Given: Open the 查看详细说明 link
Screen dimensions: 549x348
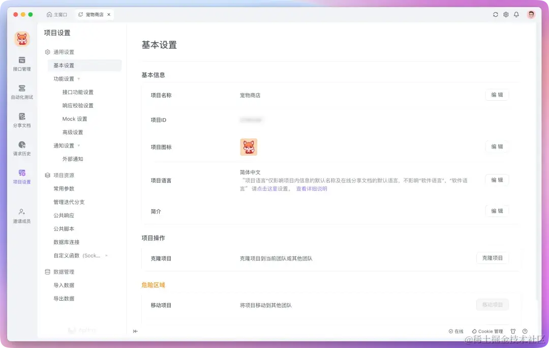Looking at the screenshot, I should [x=312, y=189].
